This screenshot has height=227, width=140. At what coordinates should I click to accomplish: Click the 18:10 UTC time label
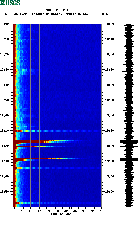point(110,39)
